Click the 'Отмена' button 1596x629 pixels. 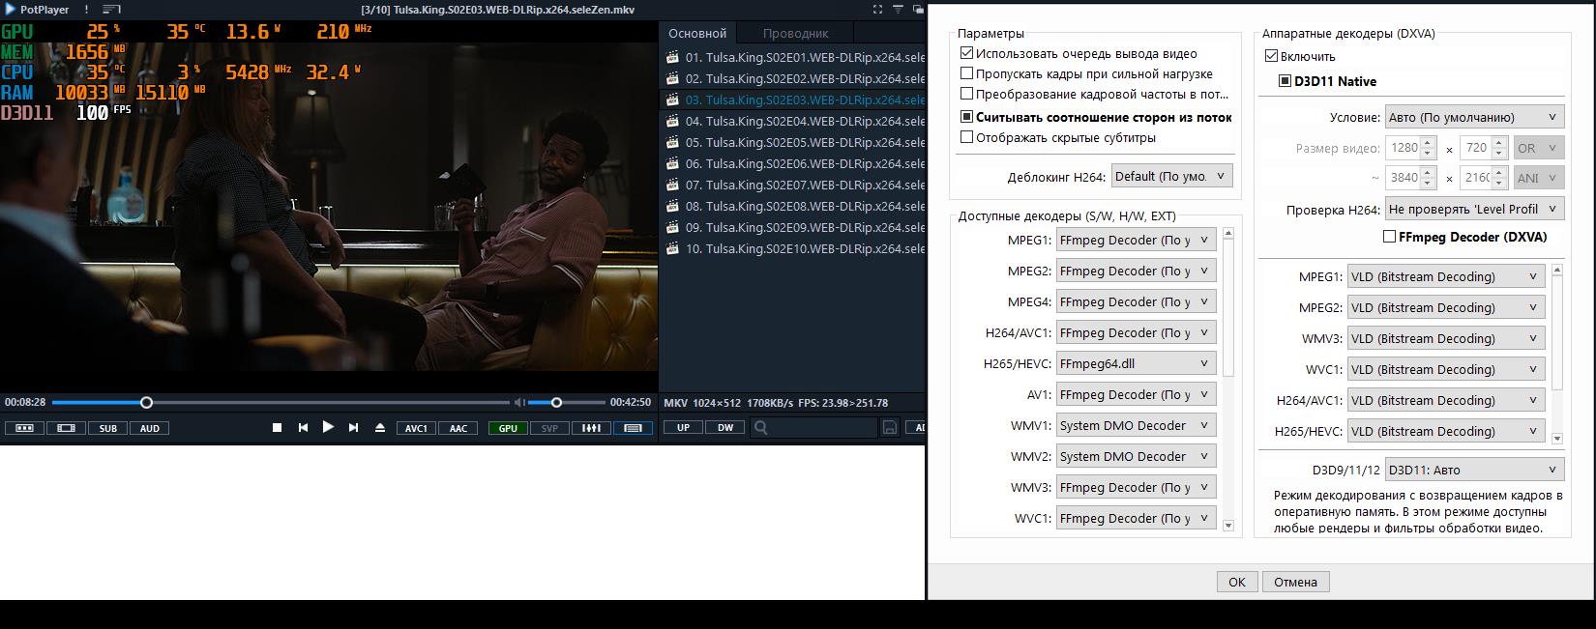click(x=1295, y=582)
